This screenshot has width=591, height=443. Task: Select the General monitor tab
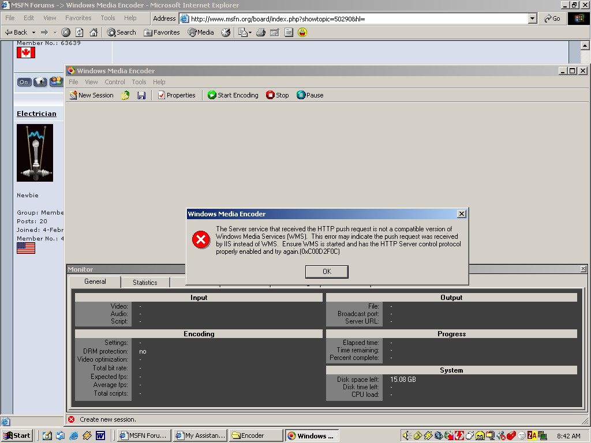point(95,281)
